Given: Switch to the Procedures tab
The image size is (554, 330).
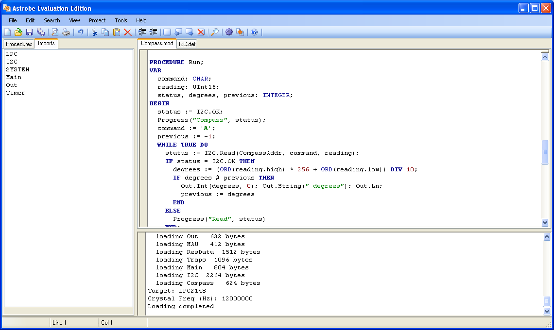Looking at the screenshot, I should coord(19,44).
